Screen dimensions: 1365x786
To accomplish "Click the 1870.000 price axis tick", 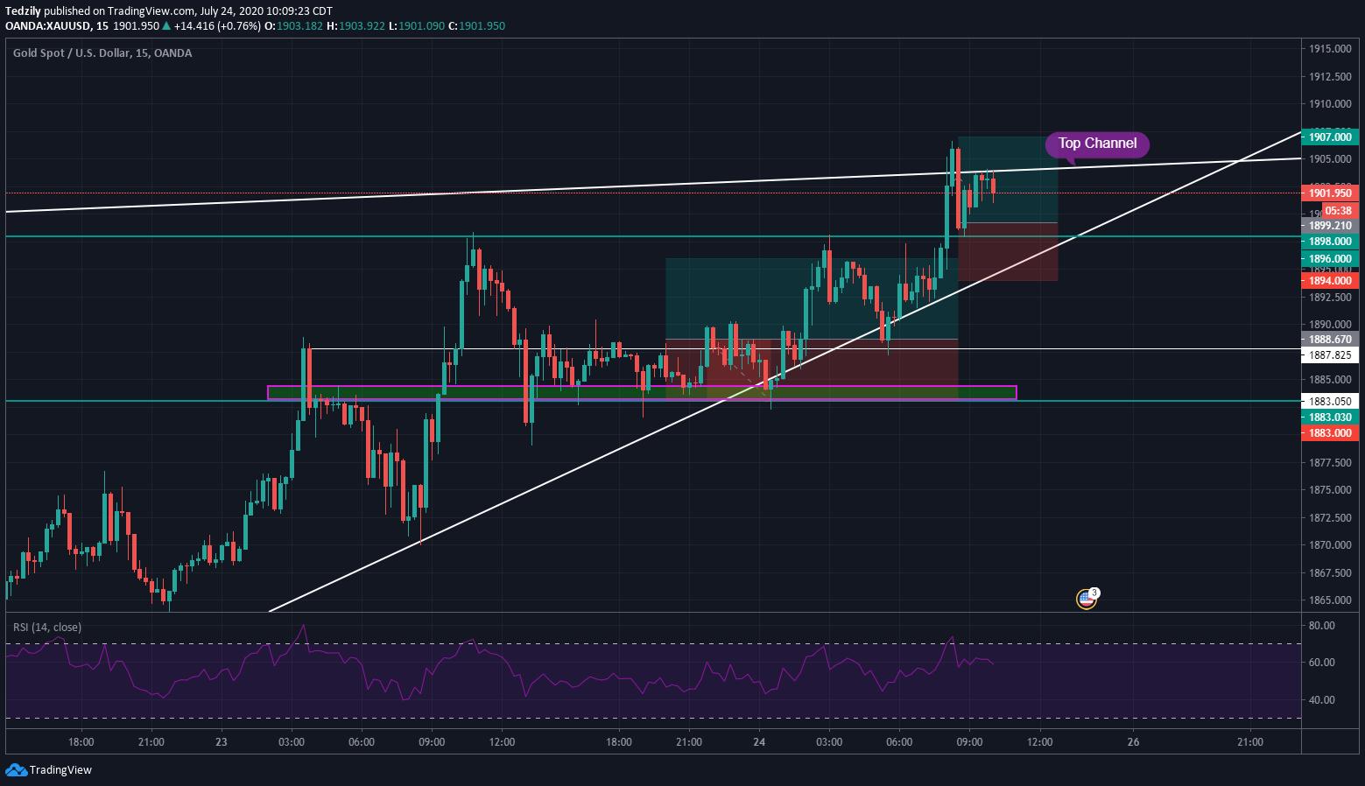I will (x=1330, y=545).
